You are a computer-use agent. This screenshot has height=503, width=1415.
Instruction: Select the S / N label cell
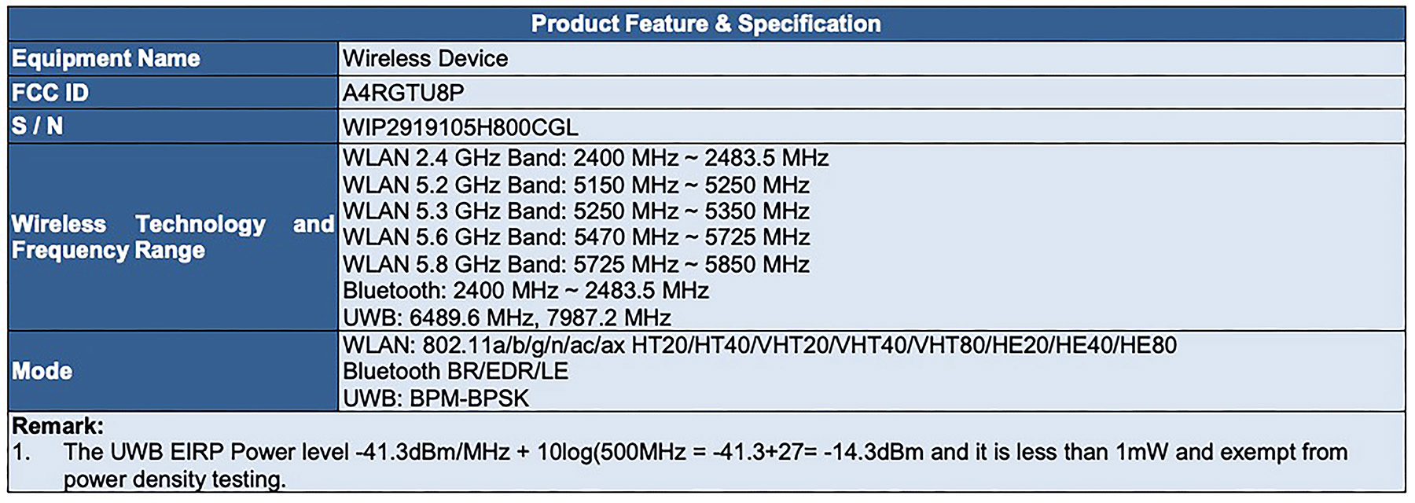(37, 126)
